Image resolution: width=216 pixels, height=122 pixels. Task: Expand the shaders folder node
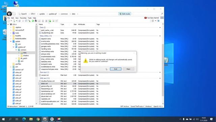click(x=19, y=56)
